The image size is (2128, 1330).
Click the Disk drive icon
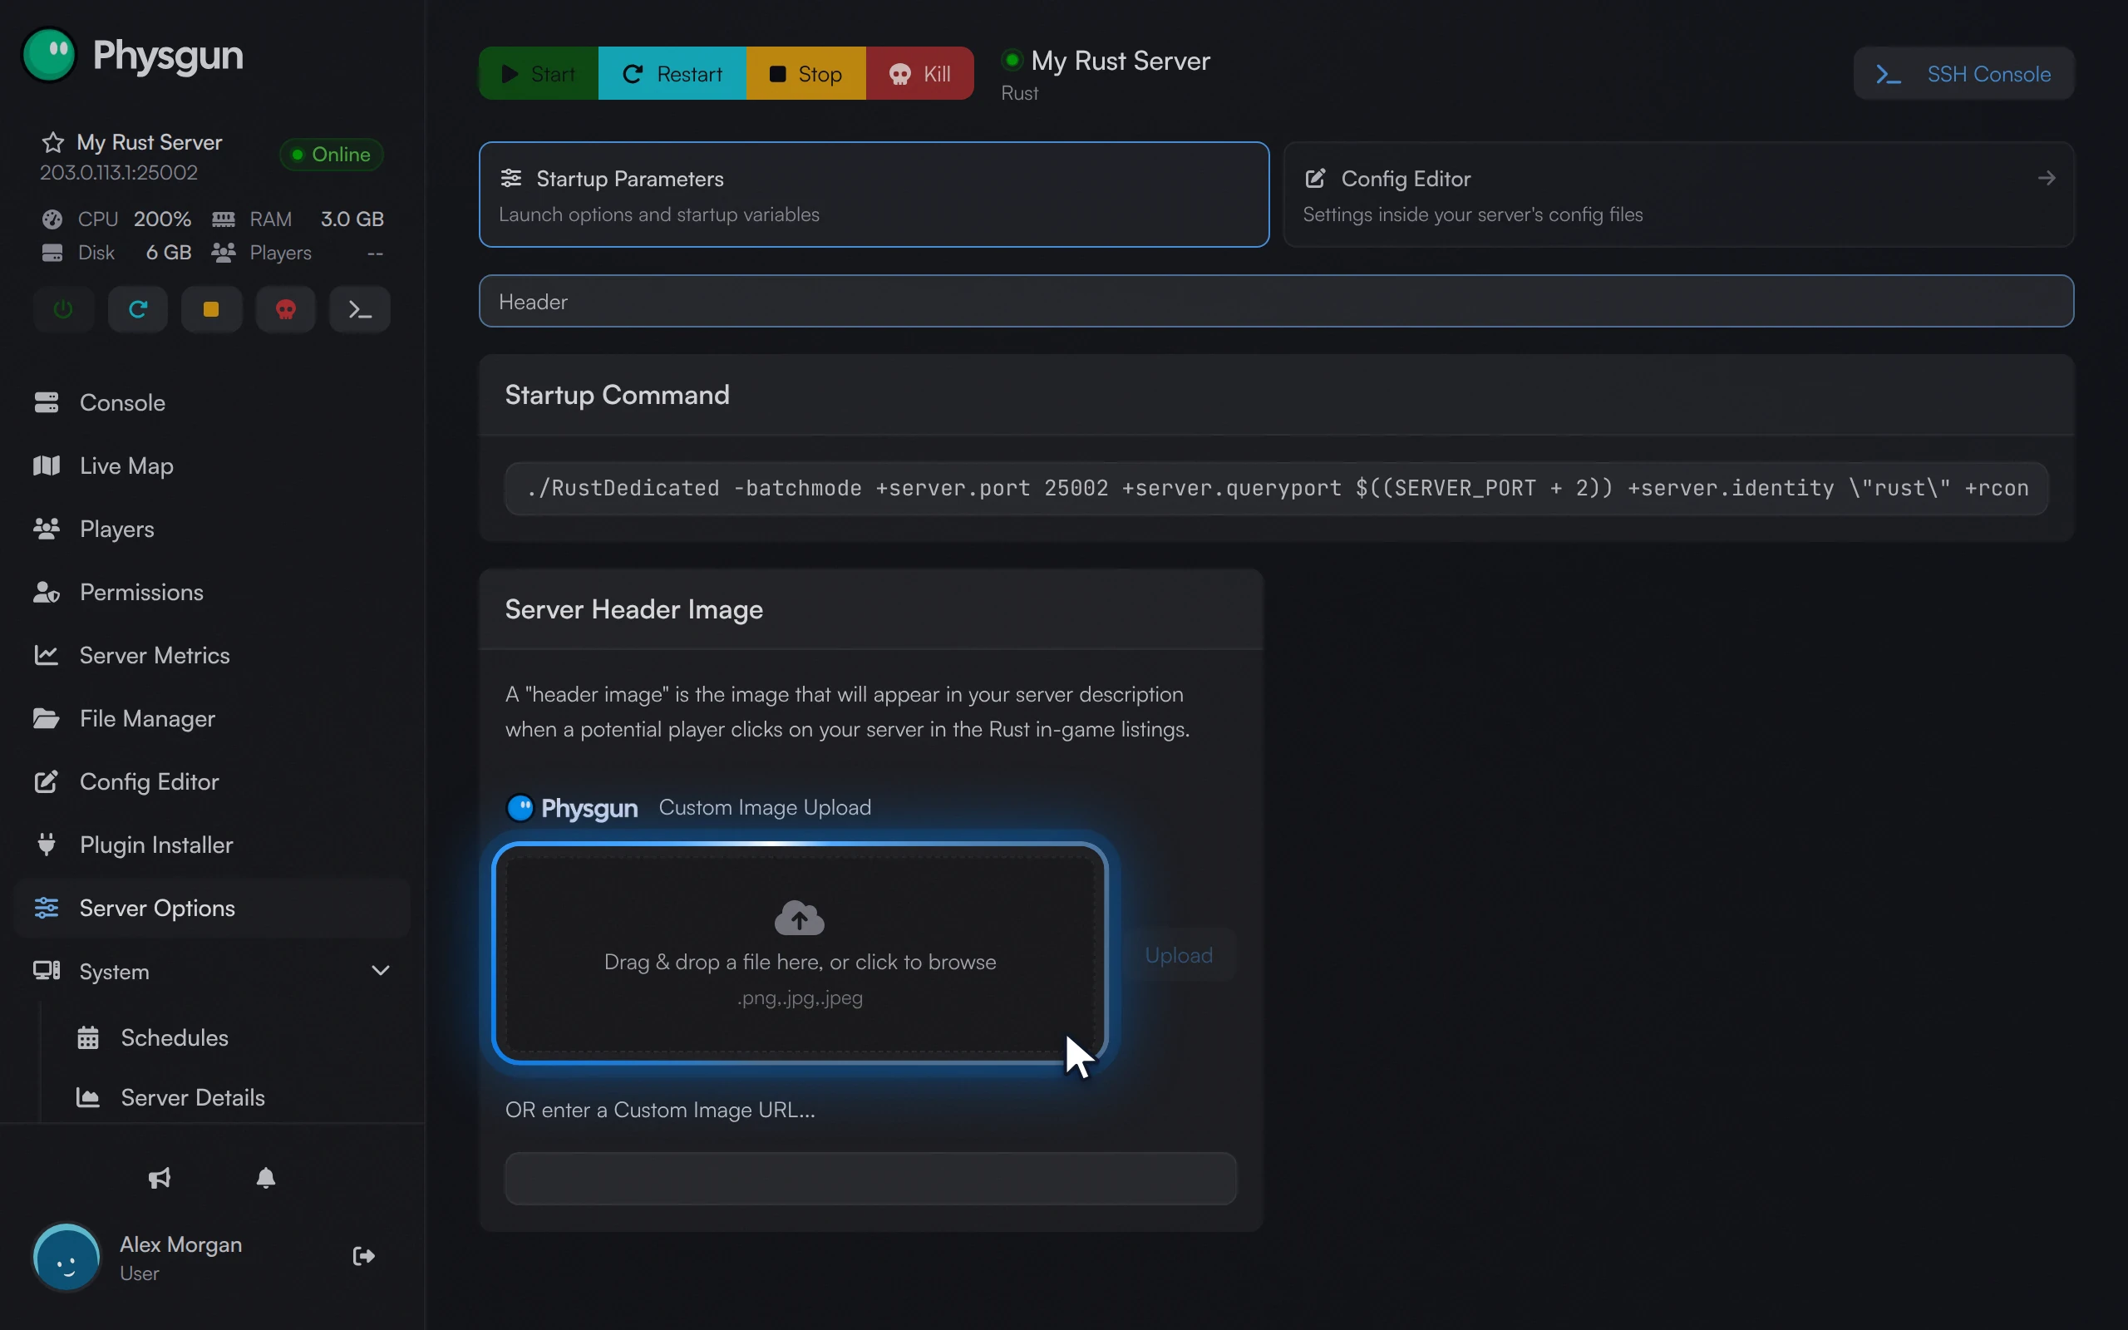coord(52,253)
